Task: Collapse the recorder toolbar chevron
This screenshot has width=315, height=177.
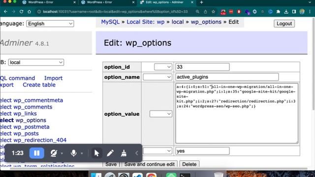Action: pyautogui.click(x=137, y=153)
